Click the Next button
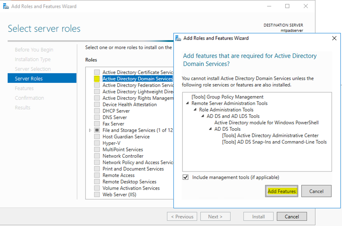This screenshot has width=342, height=226. tap(215, 217)
